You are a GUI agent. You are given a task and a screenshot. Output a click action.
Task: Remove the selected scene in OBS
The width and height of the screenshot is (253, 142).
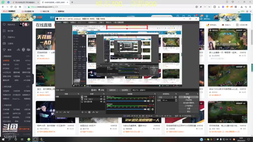[x=60, y=112]
